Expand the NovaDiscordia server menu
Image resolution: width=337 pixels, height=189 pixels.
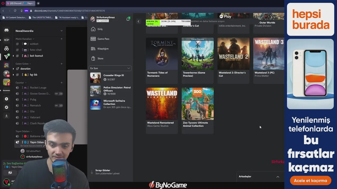click(x=62, y=31)
